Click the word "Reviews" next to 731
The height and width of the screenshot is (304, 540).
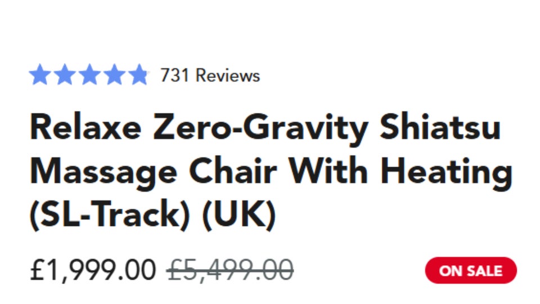pyautogui.click(x=228, y=75)
